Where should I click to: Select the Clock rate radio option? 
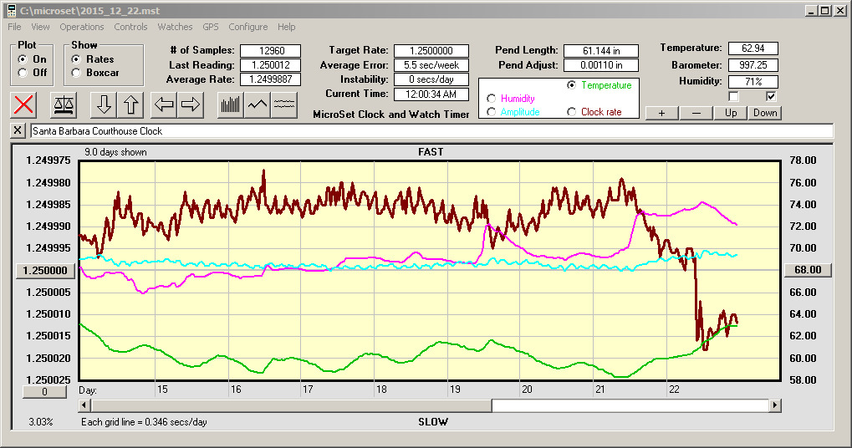point(571,112)
